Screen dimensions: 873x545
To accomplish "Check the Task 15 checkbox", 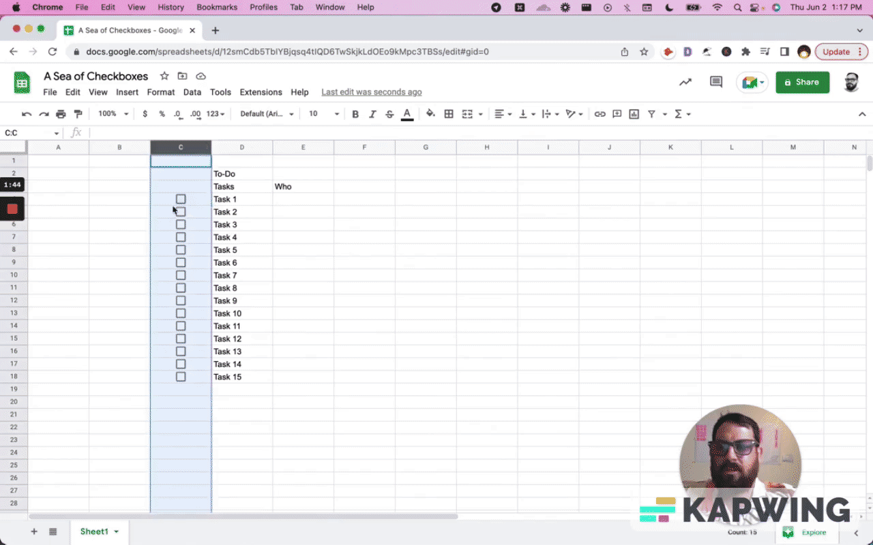I will (x=181, y=377).
